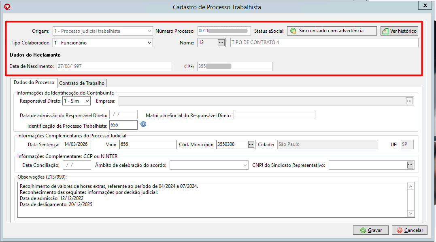This screenshot has height=242, width=436.
Task: Click Matrícula eSocial do Responsável Direto field
Action: coord(274,115)
